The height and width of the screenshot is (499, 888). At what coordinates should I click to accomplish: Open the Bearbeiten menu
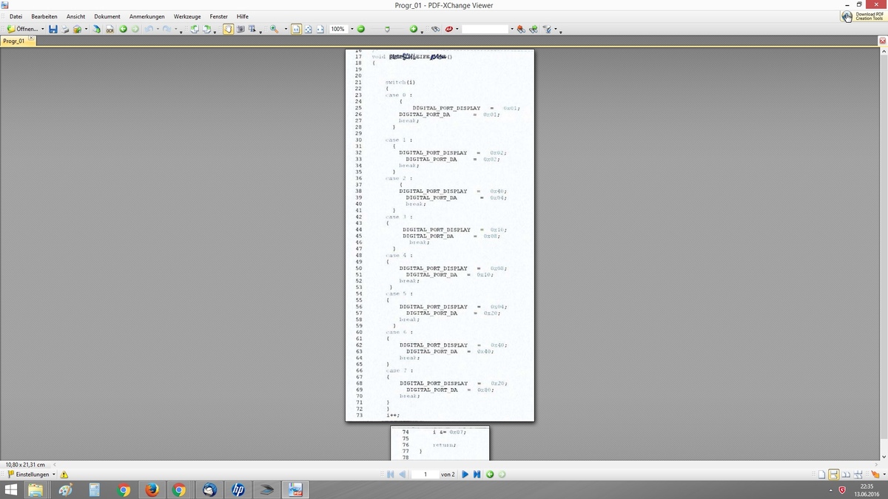[x=44, y=16]
